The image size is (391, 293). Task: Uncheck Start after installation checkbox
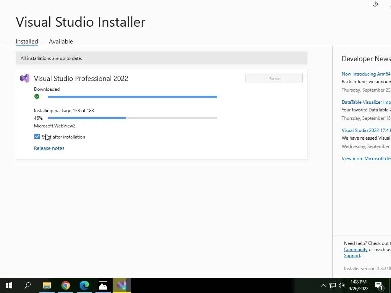click(x=37, y=137)
